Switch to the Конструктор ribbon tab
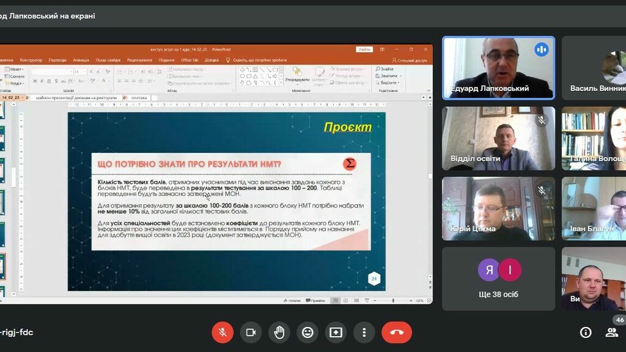Viewport: 626px width, 352px height. coord(31,60)
